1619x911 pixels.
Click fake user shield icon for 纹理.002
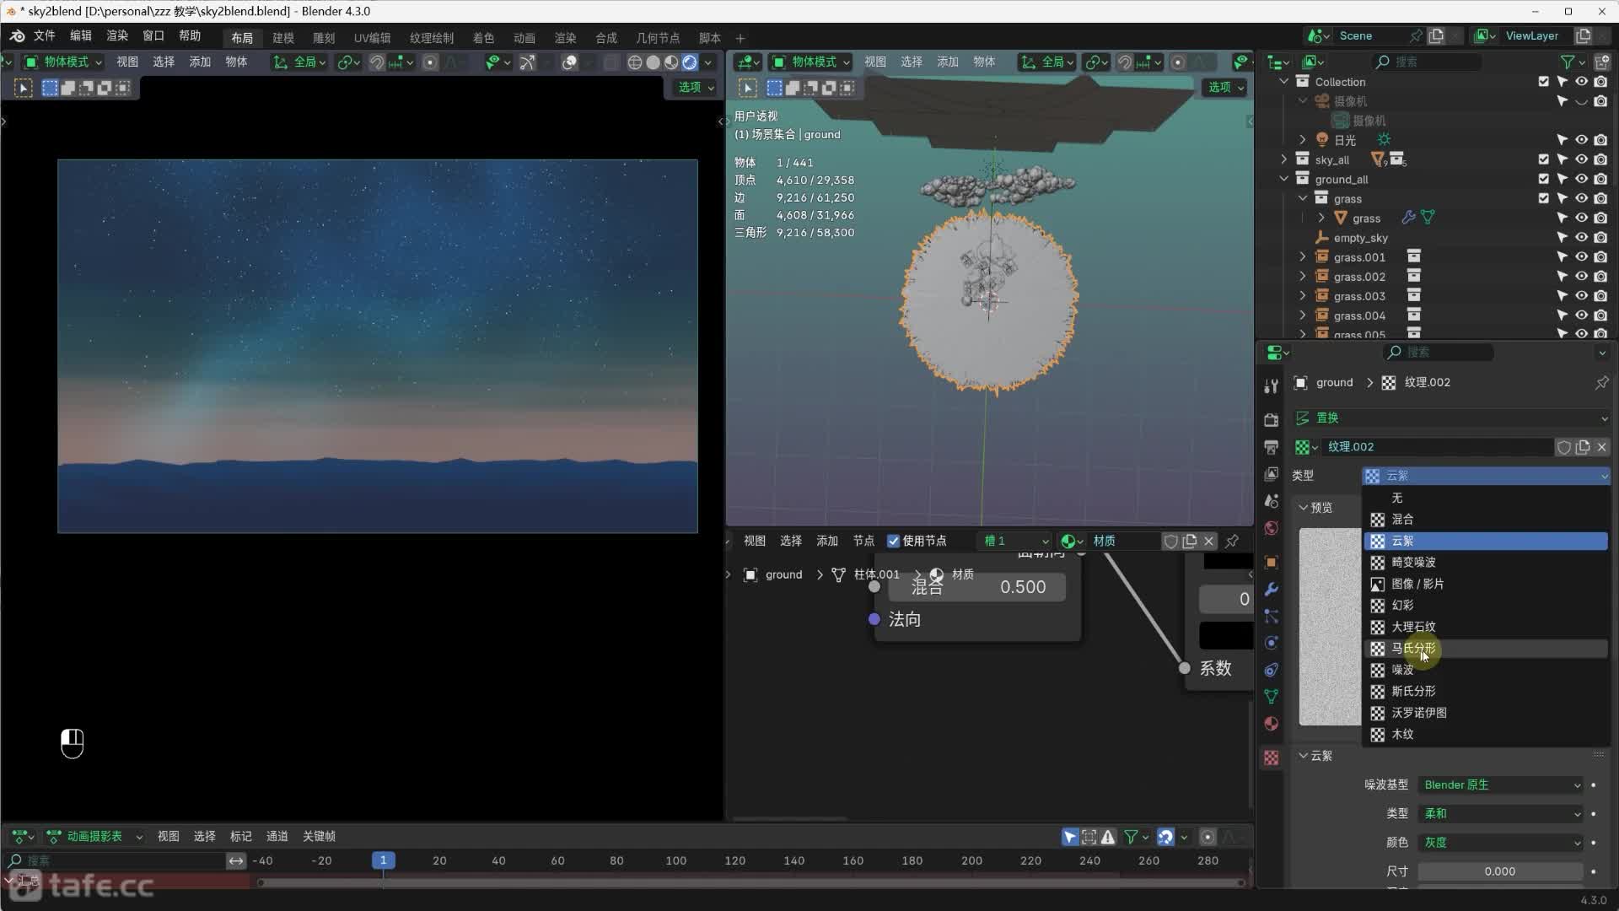1563,447
